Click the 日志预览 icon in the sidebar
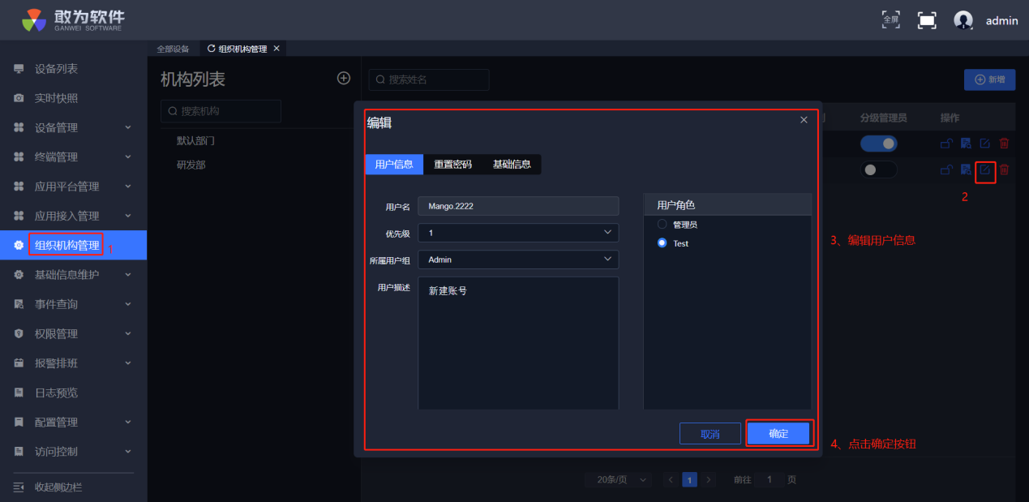This screenshot has width=1029, height=502. [19, 393]
